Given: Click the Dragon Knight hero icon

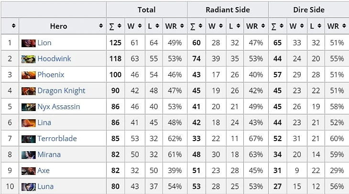Looking at the screenshot, I should pyautogui.click(x=28, y=91).
